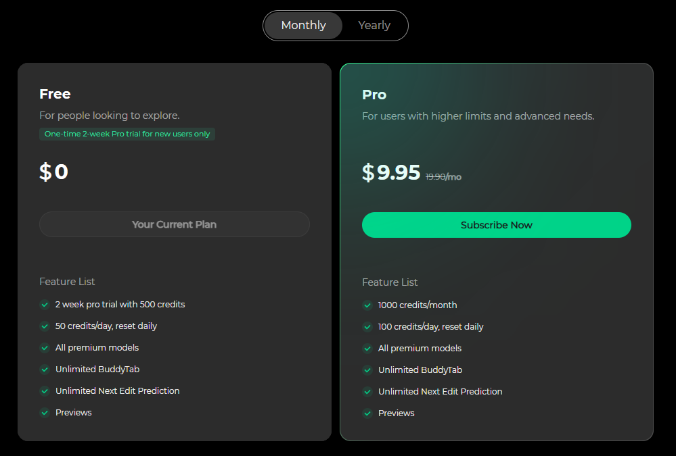
Task: Click checkmark beside 1000 credits/month
Action: pyautogui.click(x=367, y=305)
